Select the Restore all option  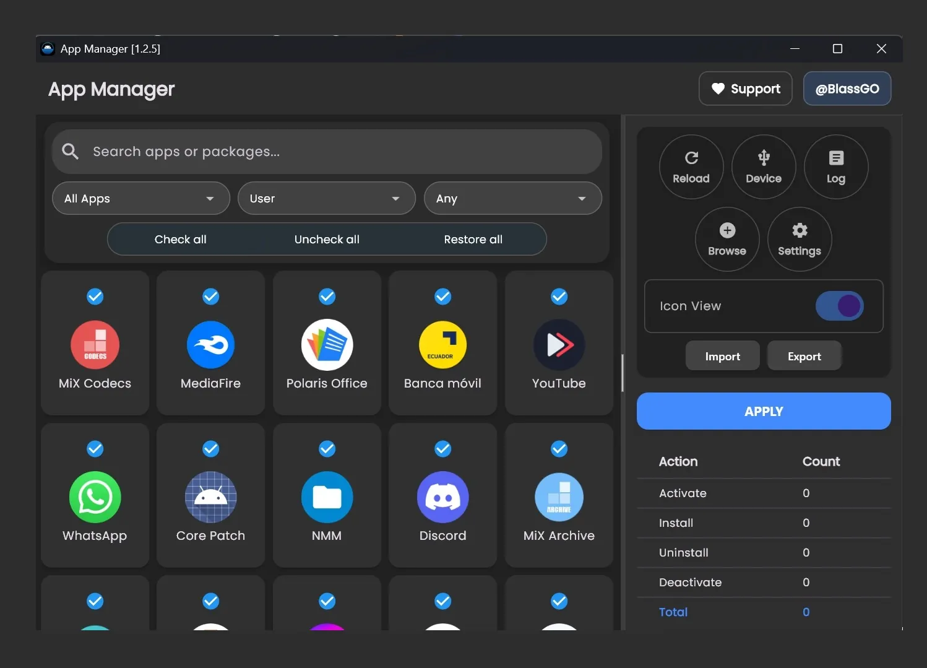473,239
